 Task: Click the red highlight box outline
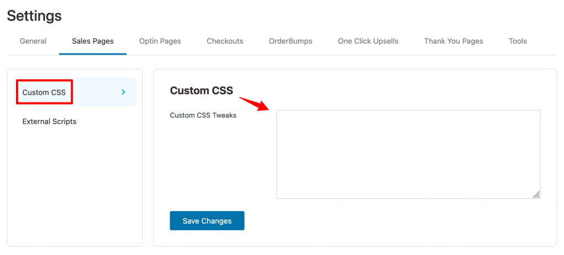coord(45,92)
